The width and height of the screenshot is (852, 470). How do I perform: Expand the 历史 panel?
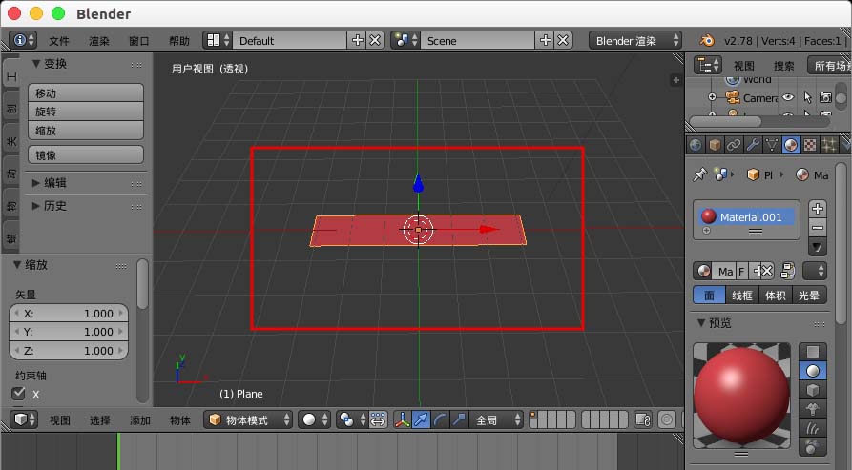tap(36, 206)
